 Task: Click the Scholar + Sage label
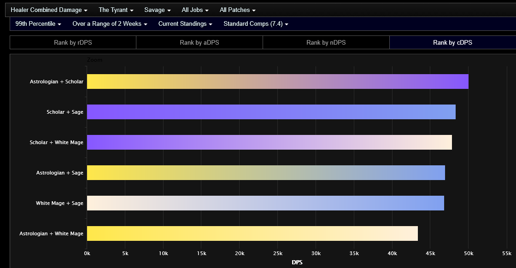[65, 112]
